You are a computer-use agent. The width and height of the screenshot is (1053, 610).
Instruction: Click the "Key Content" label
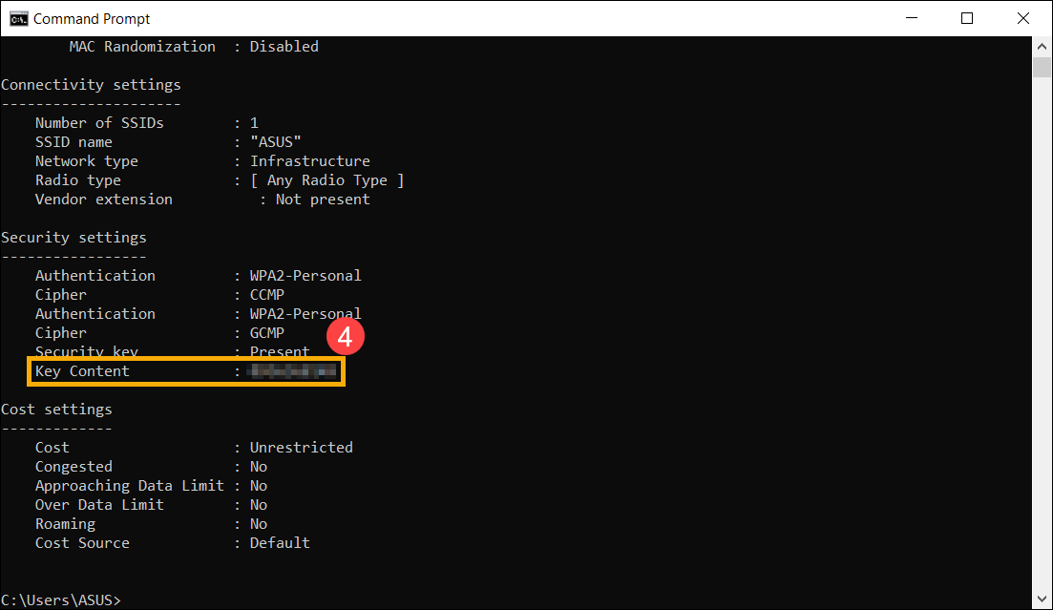(82, 371)
